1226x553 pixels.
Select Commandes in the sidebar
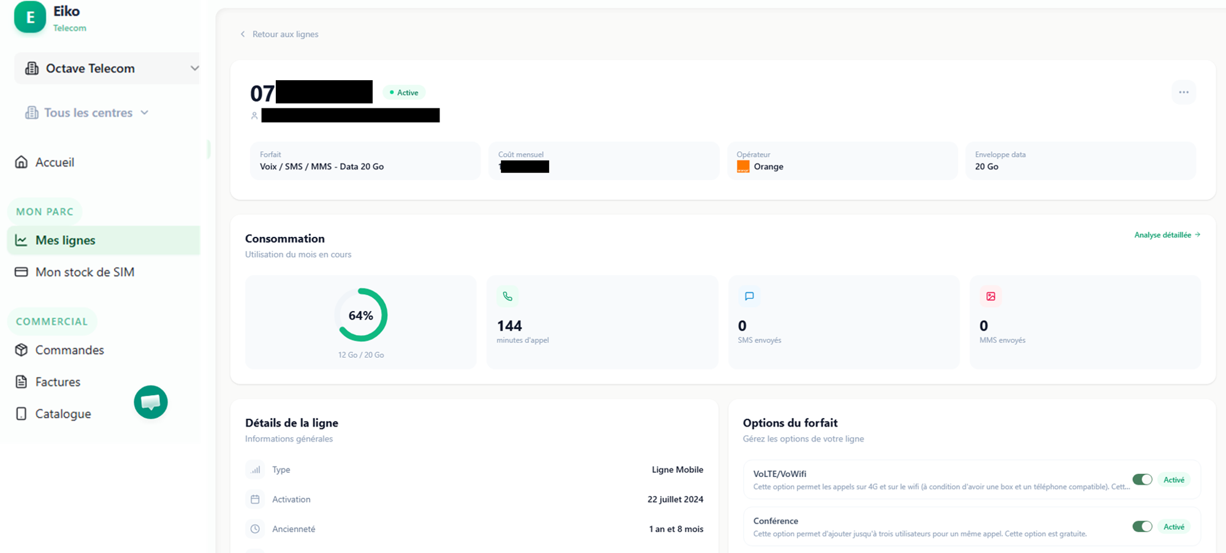69,350
